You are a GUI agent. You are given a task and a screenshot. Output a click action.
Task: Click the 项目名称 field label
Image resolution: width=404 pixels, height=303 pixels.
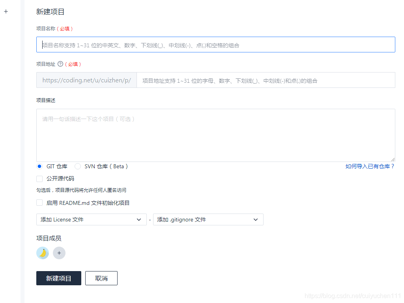click(46, 28)
